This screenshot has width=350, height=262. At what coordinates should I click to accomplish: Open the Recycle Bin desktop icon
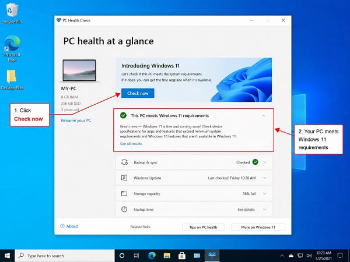(x=12, y=13)
